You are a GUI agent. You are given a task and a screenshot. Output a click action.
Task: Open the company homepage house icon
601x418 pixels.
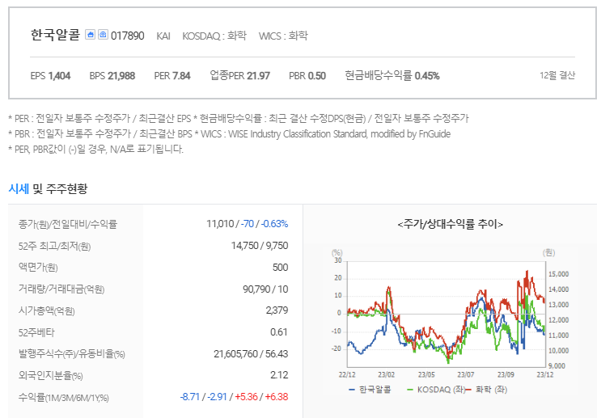coord(90,35)
